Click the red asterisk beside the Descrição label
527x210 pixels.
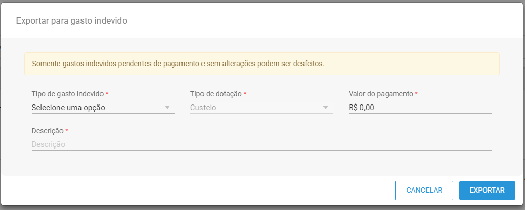[67, 130]
